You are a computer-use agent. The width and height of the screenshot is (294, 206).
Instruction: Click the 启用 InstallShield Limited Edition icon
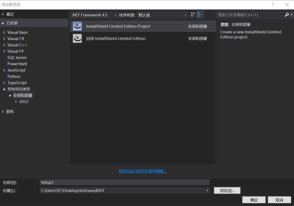coord(77,38)
